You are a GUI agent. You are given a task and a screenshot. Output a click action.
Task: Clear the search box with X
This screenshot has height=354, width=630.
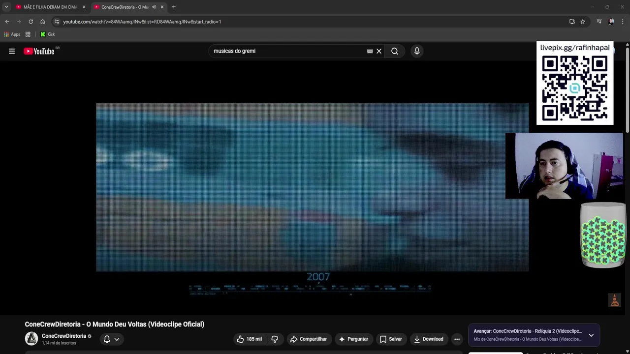[x=379, y=51]
